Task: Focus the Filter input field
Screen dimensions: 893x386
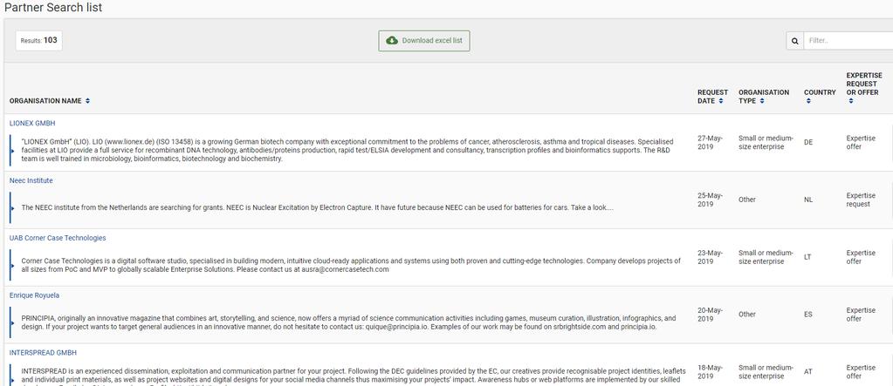Action: pyautogui.click(x=848, y=41)
